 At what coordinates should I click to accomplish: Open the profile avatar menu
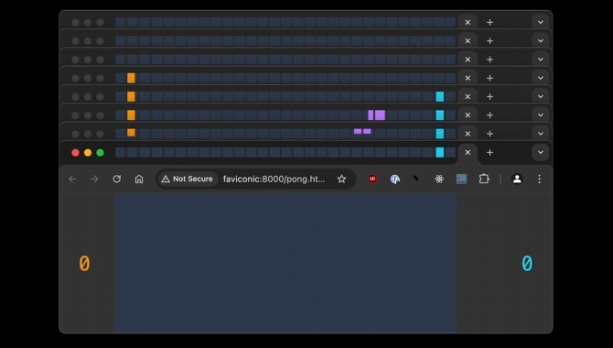pyautogui.click(x=517, y=179)
